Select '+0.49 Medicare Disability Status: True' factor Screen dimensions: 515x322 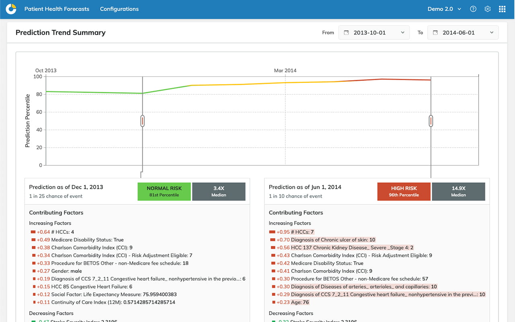coord(77,240)
